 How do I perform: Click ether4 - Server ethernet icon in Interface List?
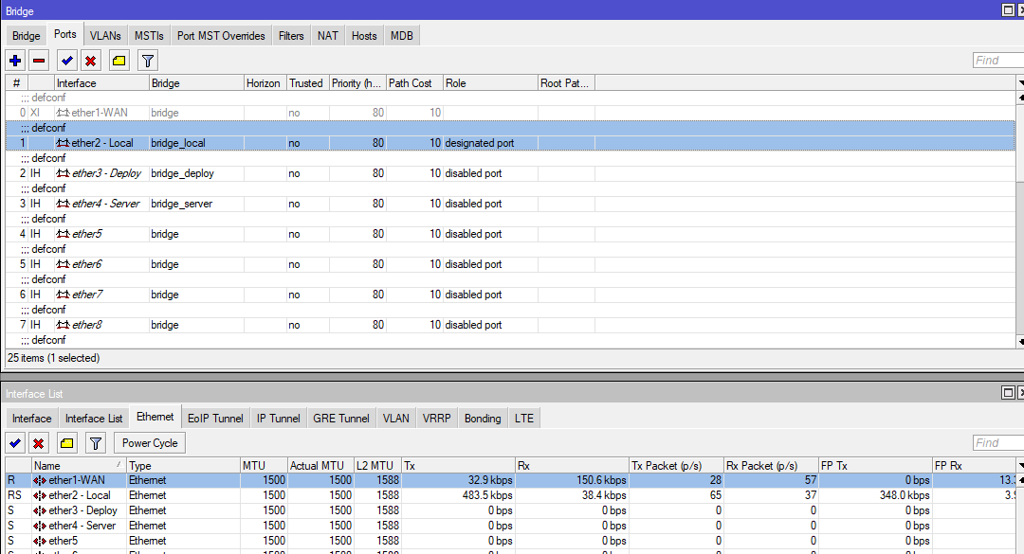tap(40, 526)
